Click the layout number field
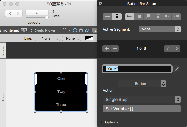The height and width of the screenshot is (127, 187). pos(37,13)
